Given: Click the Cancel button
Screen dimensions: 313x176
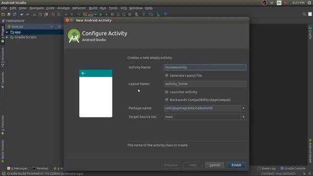Looking at the screenshot, I should point(215,165).
